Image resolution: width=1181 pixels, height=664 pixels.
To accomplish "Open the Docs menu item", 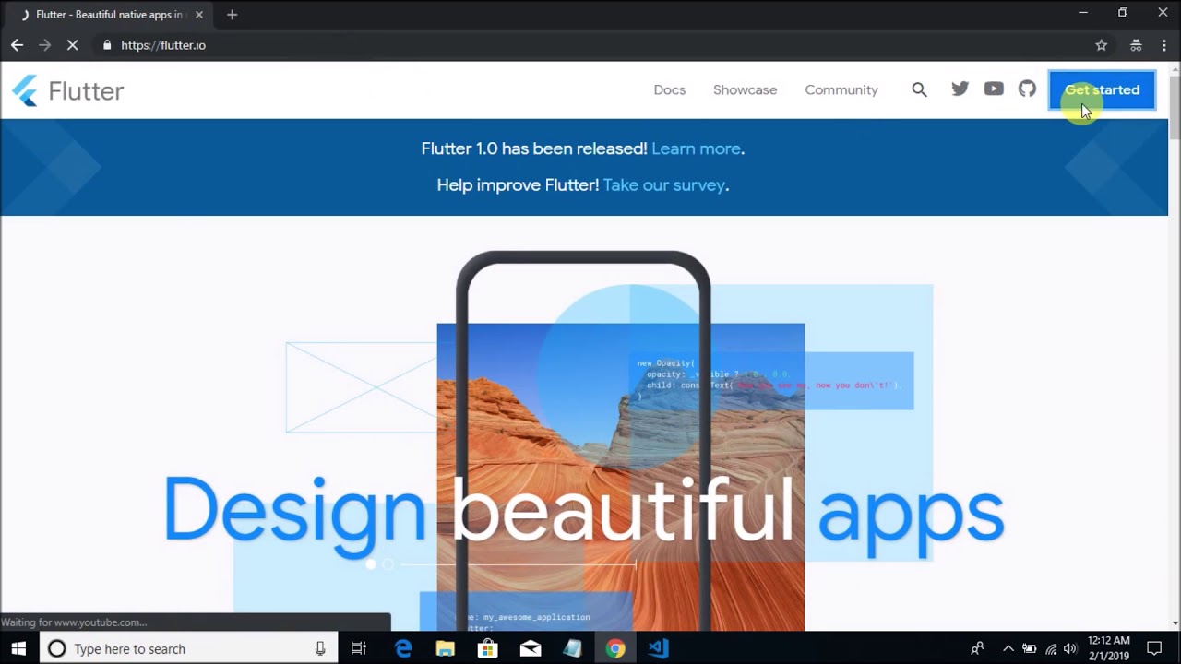I will [x=669, y=89].
